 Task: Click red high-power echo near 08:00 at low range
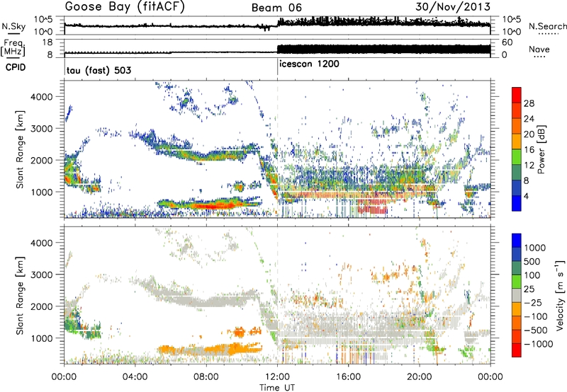213,206
